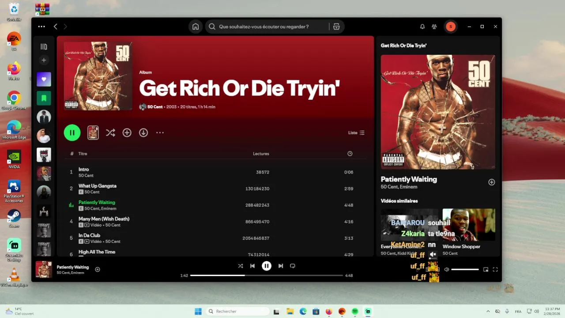
Task: Click 50 Cent, Eminem in the bottom bar
Action: [70, 273]
